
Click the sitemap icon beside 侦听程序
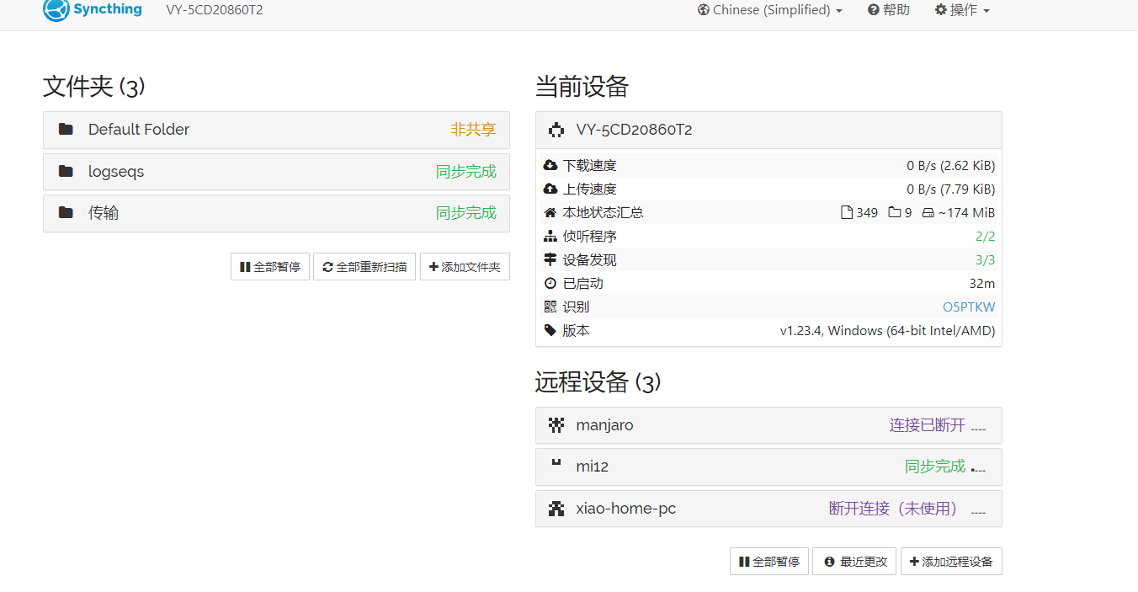tap(550, 236)
